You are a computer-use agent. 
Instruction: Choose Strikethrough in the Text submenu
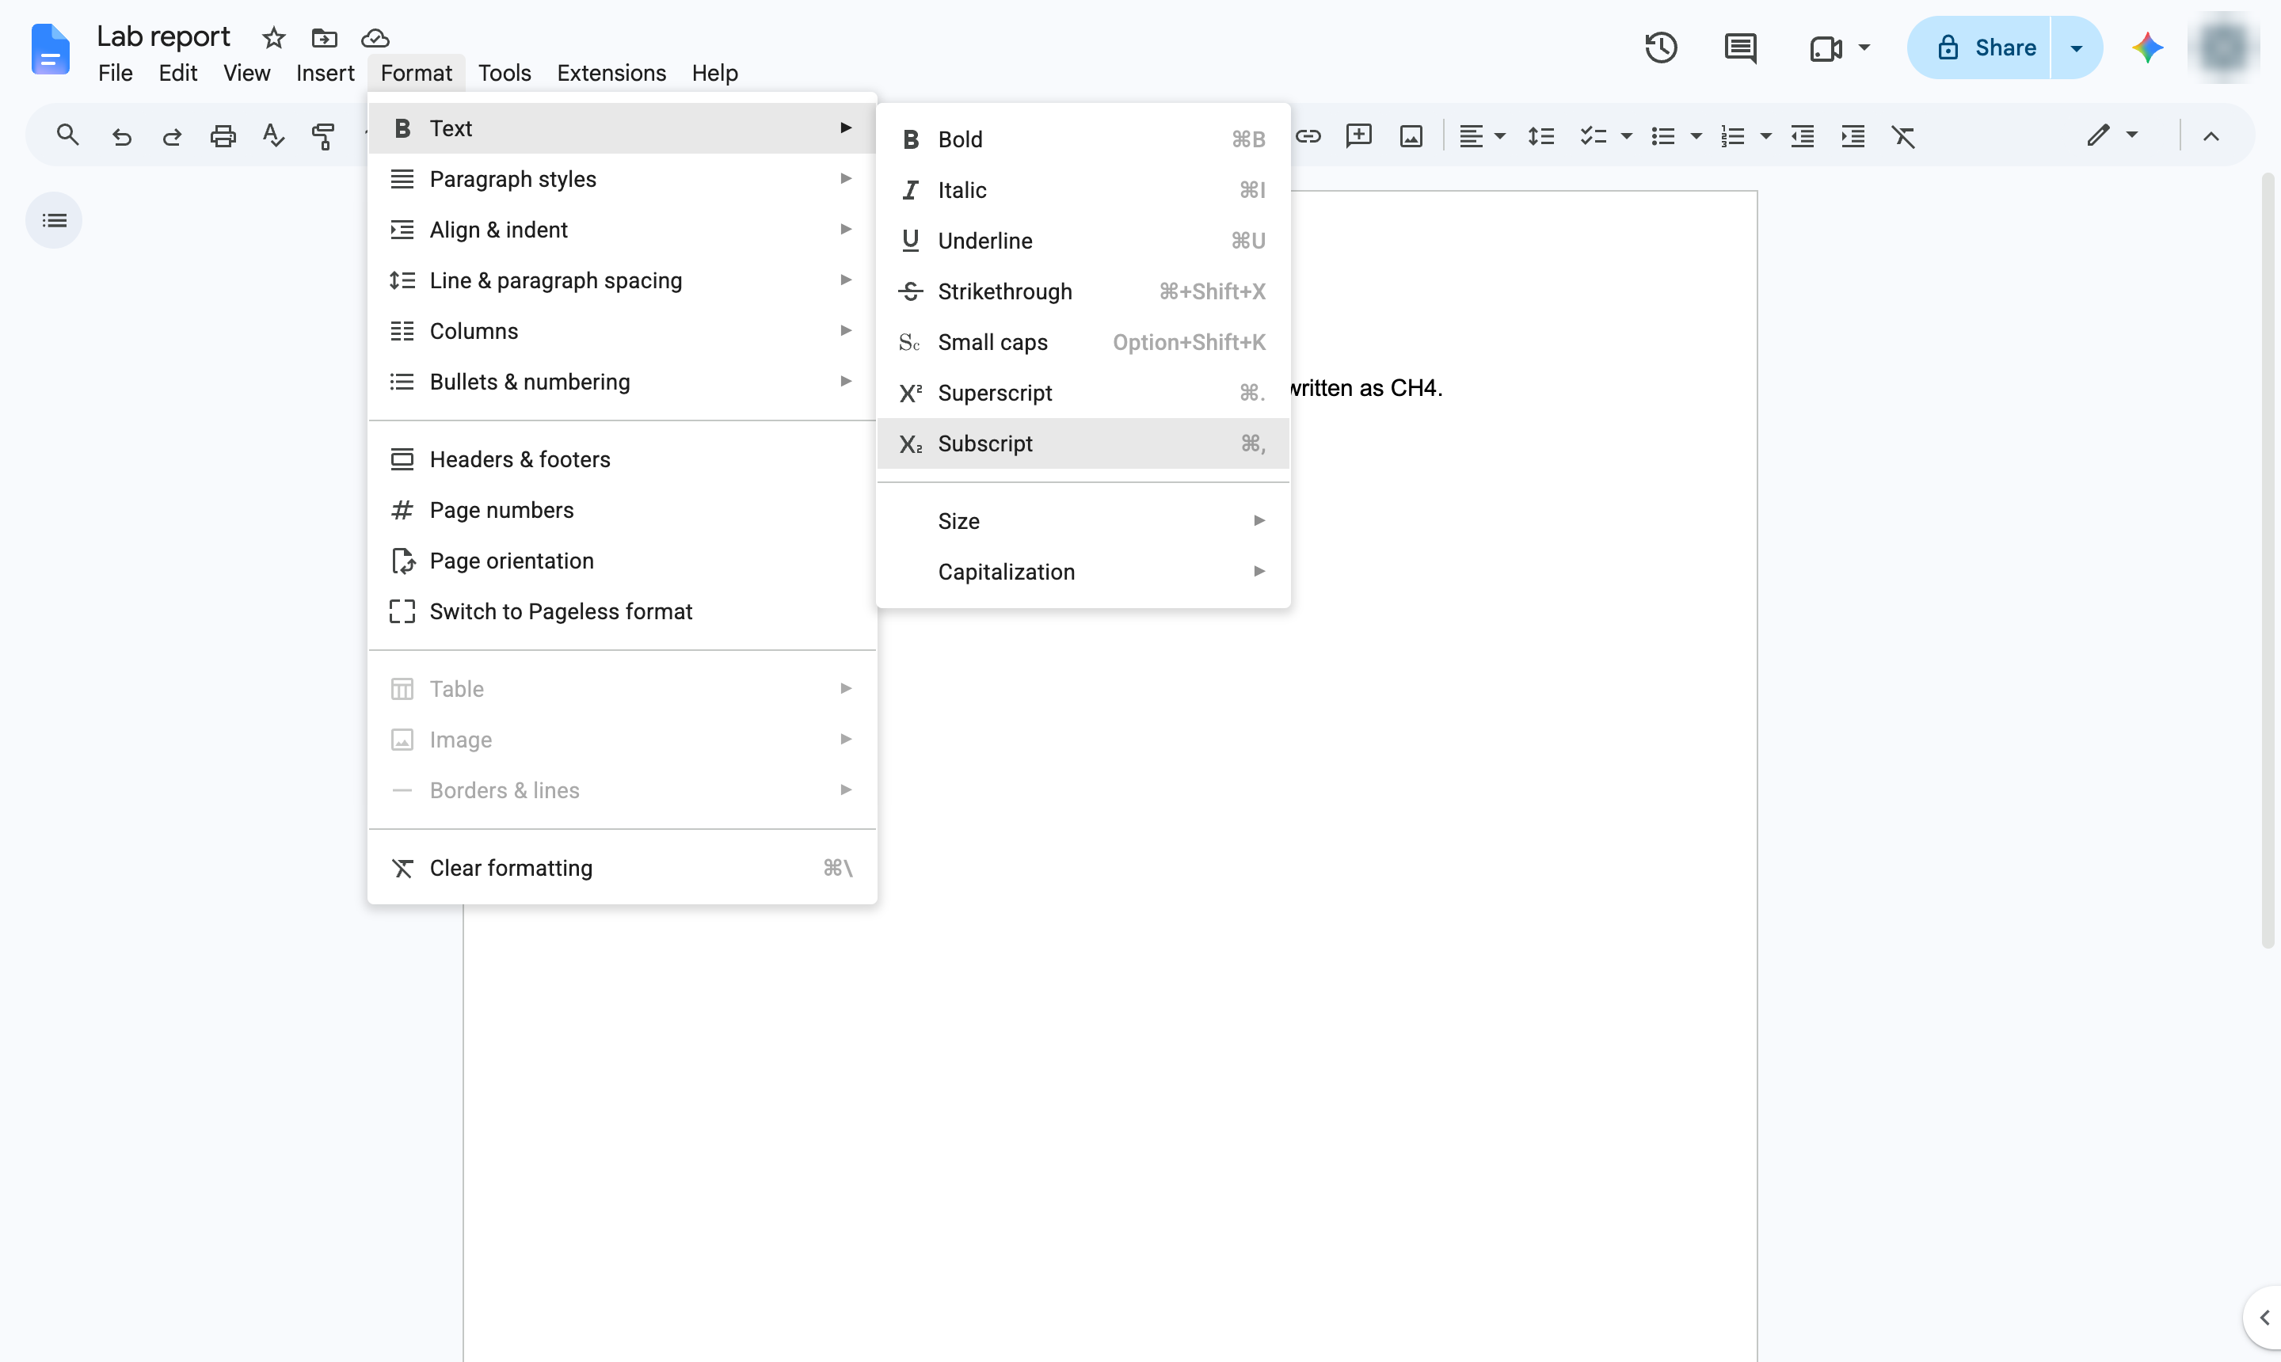point(1083,292)
